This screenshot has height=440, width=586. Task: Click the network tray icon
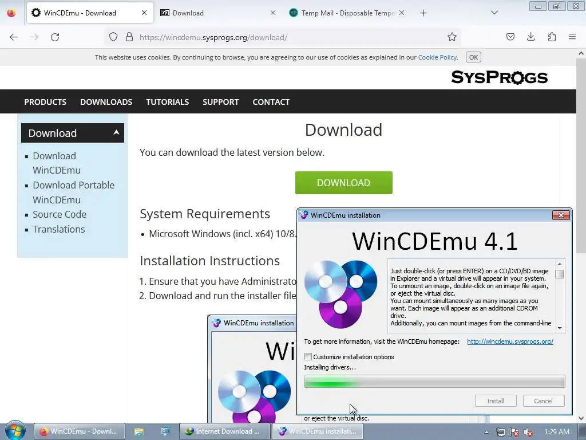click(x=500, y=432)
